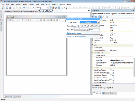The height and width of the screenshot is (101, 135).
Task: Expand the LocalReport property
Action: tap(92, 48)
